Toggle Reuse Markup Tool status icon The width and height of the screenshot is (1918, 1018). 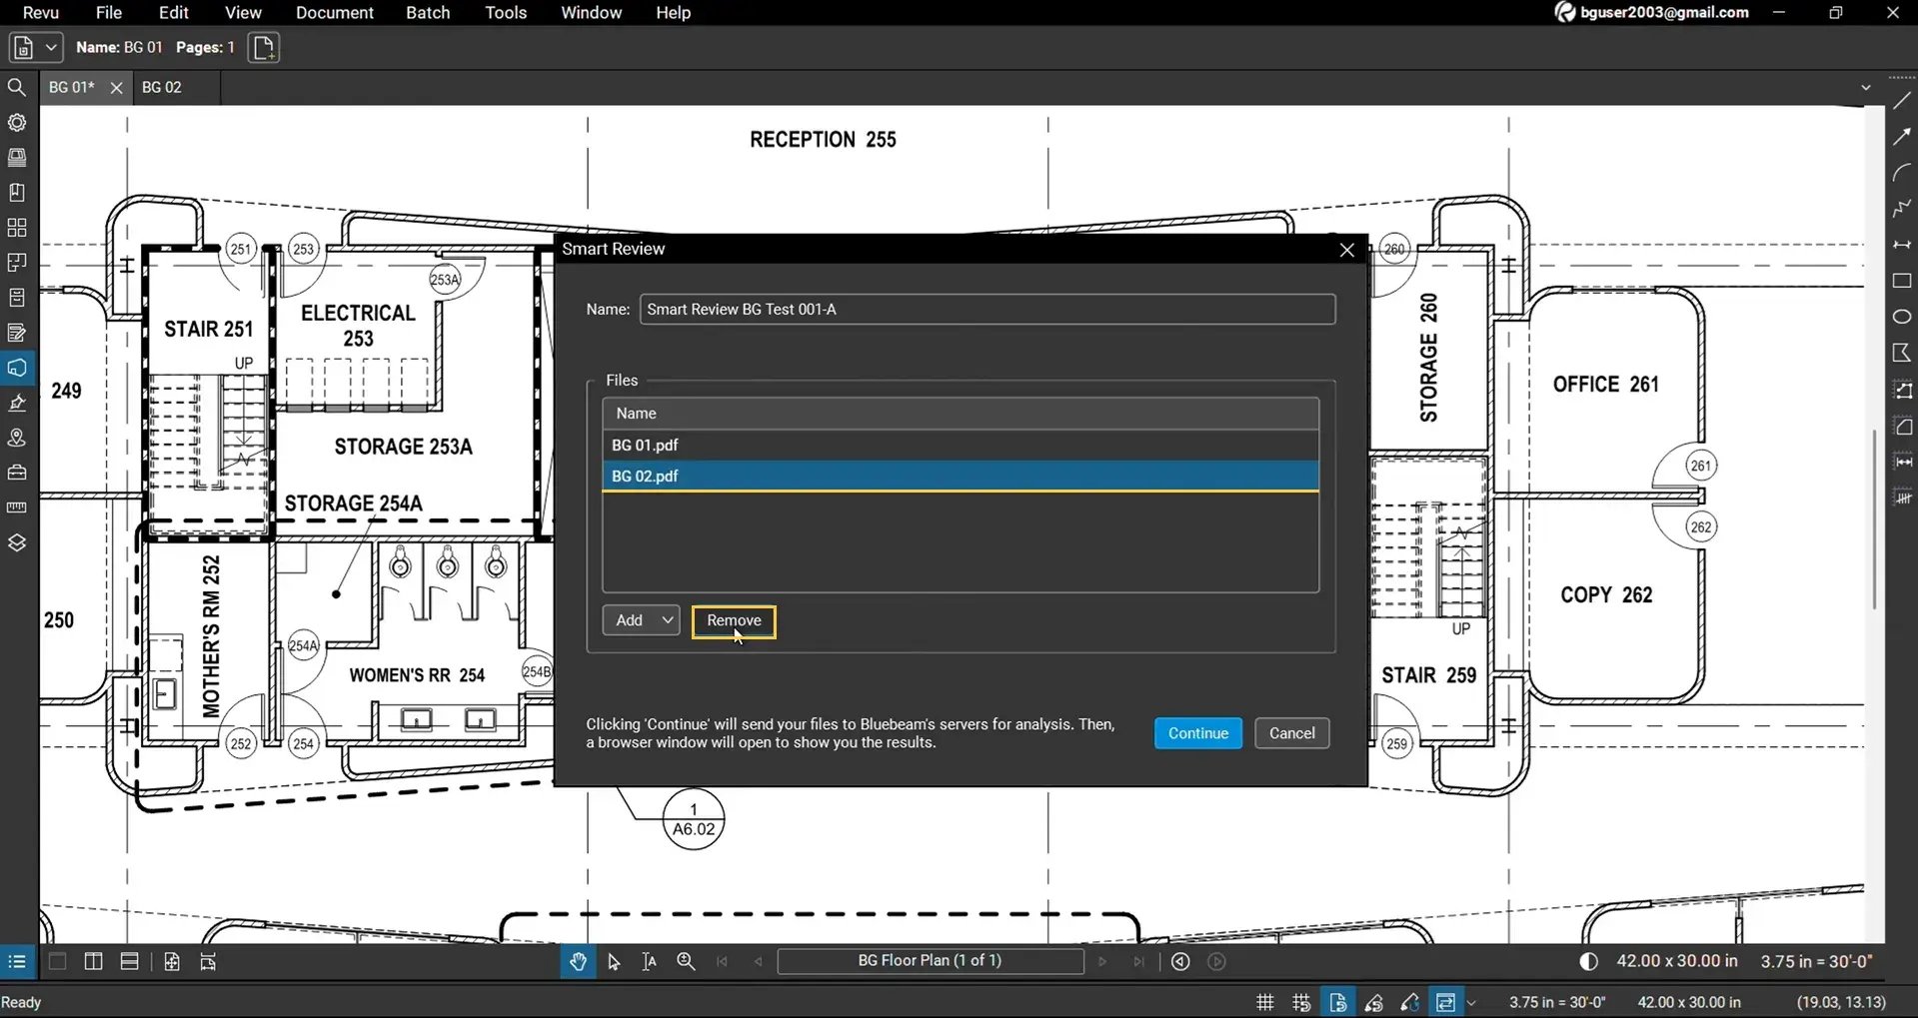[x=1410, y=1002]
